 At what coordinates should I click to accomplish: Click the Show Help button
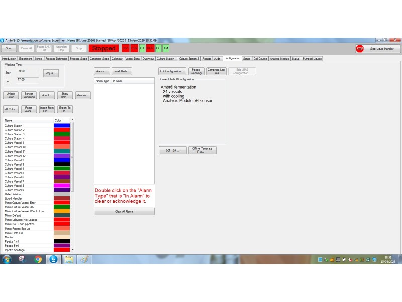(65, 95)
